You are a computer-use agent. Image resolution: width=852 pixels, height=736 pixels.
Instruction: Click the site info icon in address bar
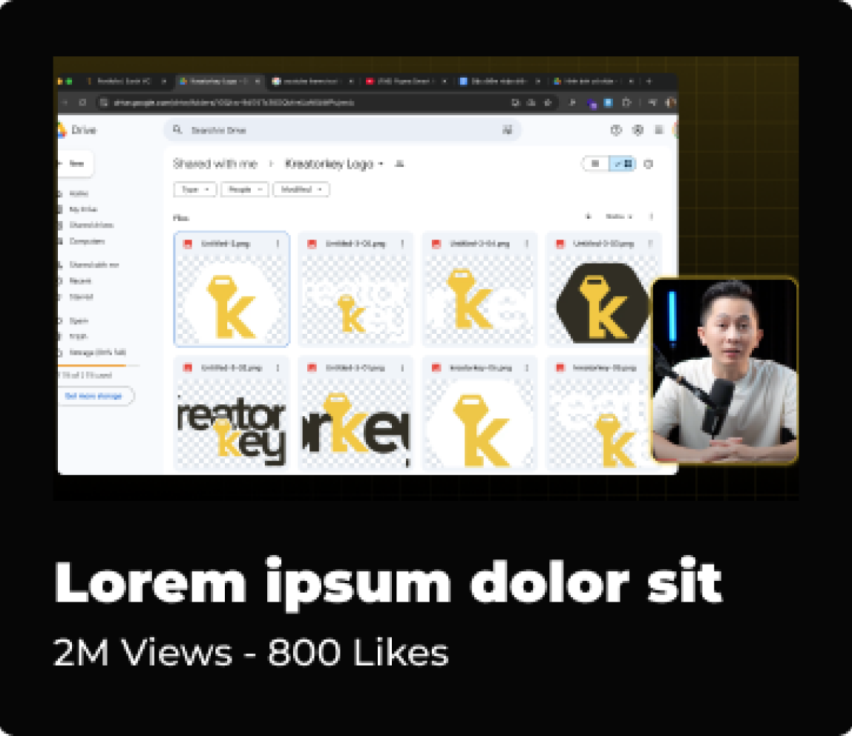pyautogui.click(x=104, y=102)
